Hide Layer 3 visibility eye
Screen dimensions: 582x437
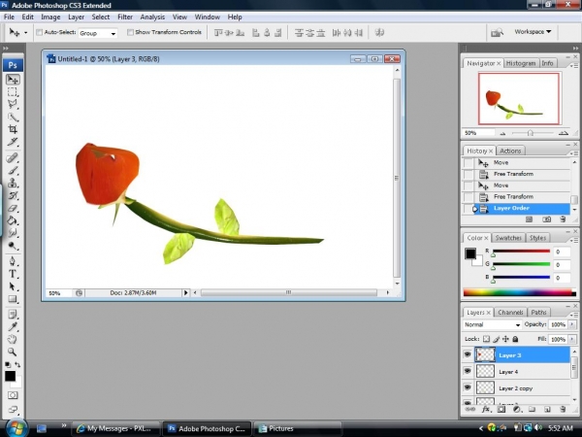tap(468, 354)
